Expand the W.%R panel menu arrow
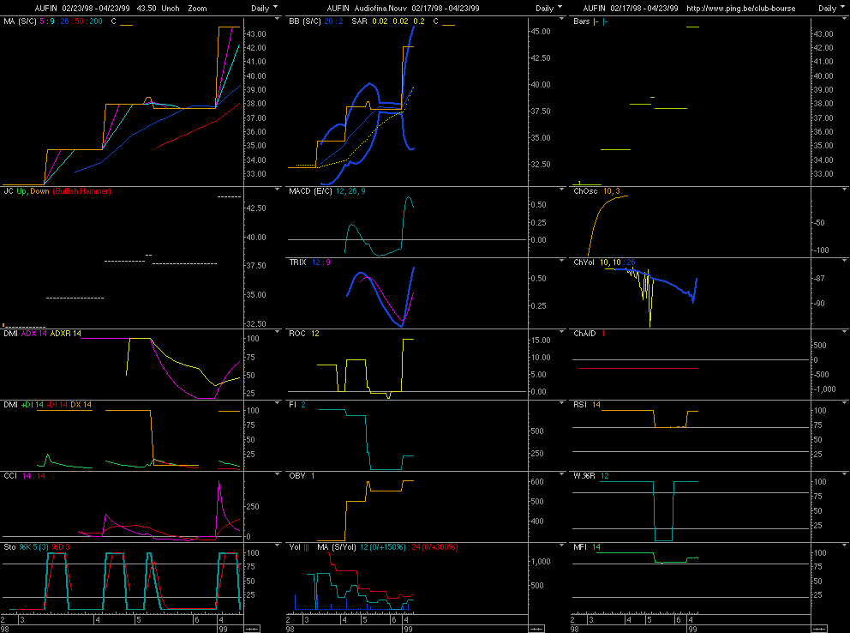The height and width of the screenshot is (633, 850). [845, 474]
